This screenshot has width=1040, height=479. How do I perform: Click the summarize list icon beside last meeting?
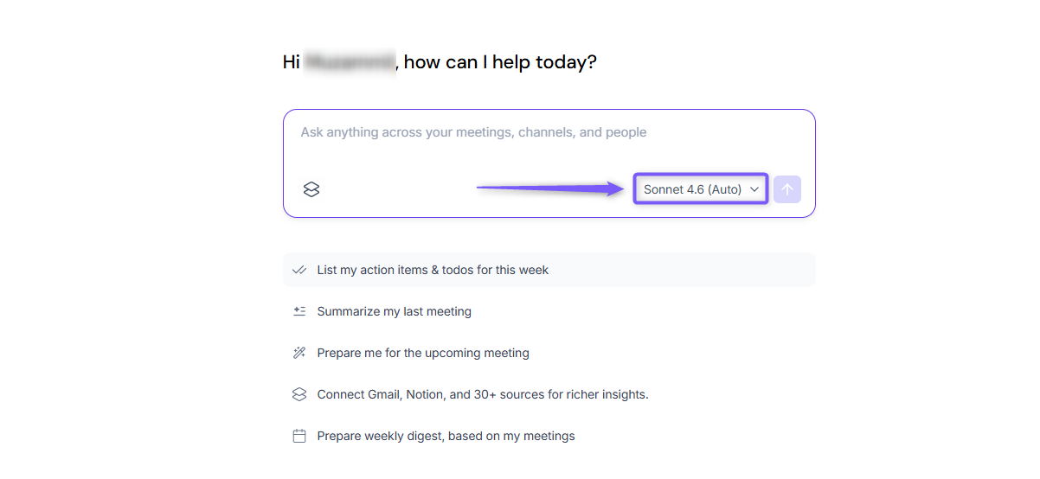click(299, 311)
